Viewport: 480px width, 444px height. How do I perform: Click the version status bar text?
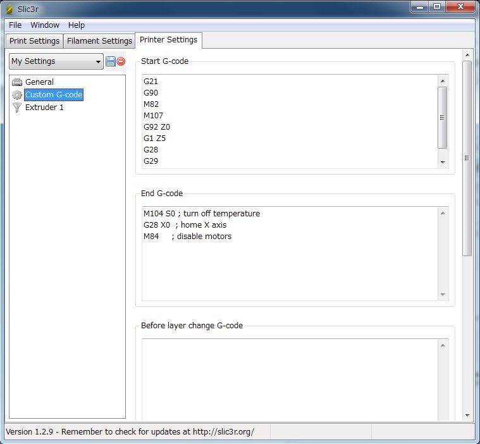pyautogui.click(x=130, y=432)
